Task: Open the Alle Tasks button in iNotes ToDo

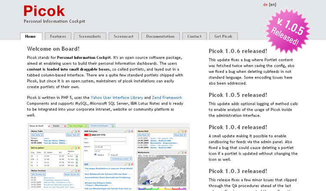Action: 36,135
